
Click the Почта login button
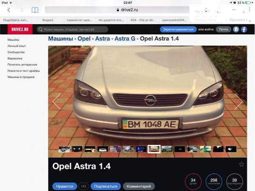tap(223, 29)
